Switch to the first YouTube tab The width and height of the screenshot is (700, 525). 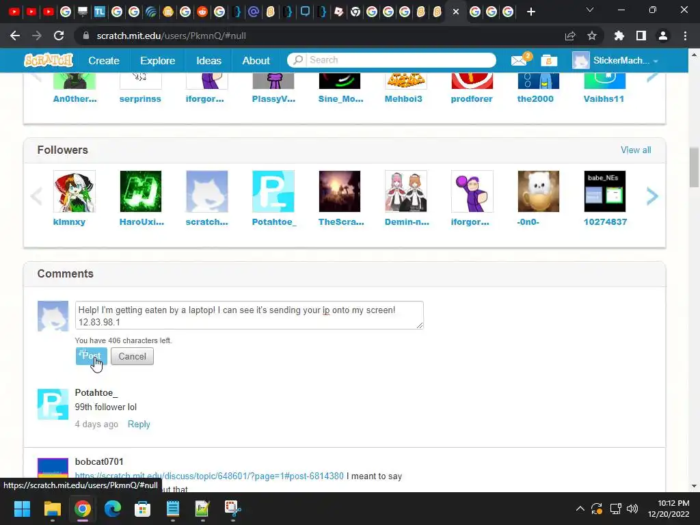(14, 12)
